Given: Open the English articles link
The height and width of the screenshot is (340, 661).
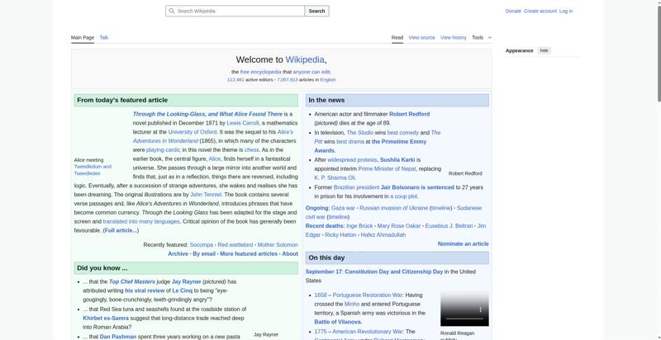Looking at the screenshot, I should click(328, 79).
